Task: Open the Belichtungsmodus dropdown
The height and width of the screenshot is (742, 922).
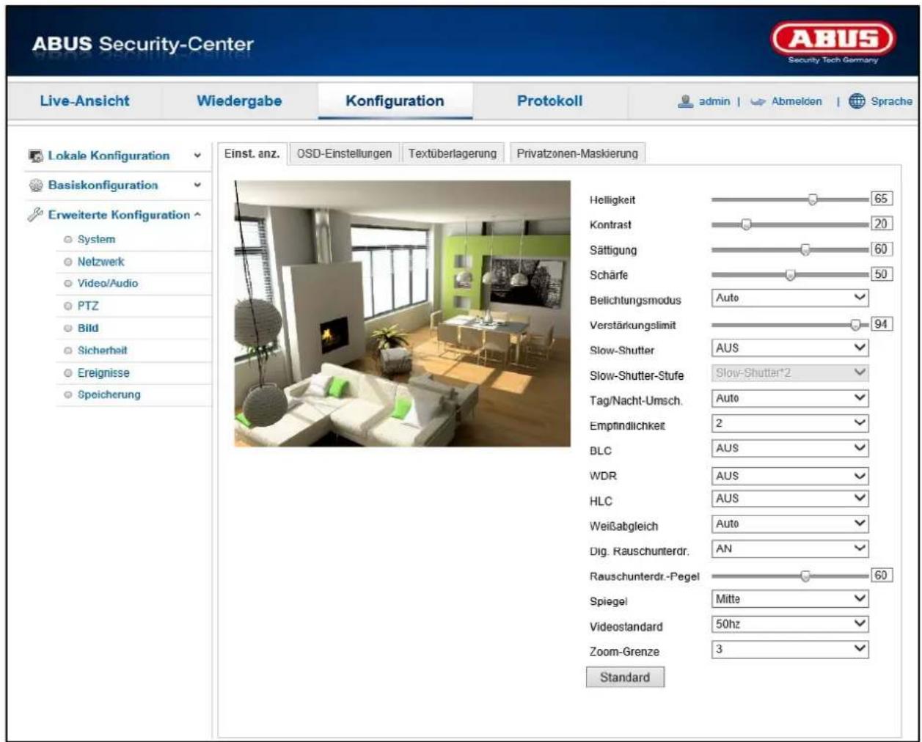Action: (x=790, y=298)
